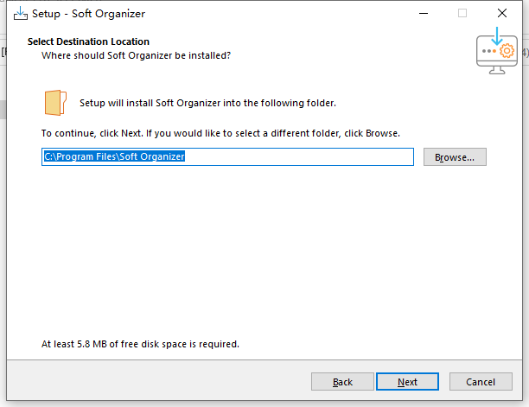Click the Select Destination Location heading
The height and width of the screenshot is (407, 529).
(x=88, y=41)
